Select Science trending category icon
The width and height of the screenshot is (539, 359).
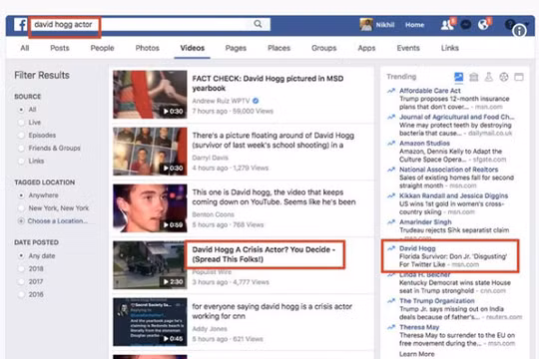click(488, 77)
